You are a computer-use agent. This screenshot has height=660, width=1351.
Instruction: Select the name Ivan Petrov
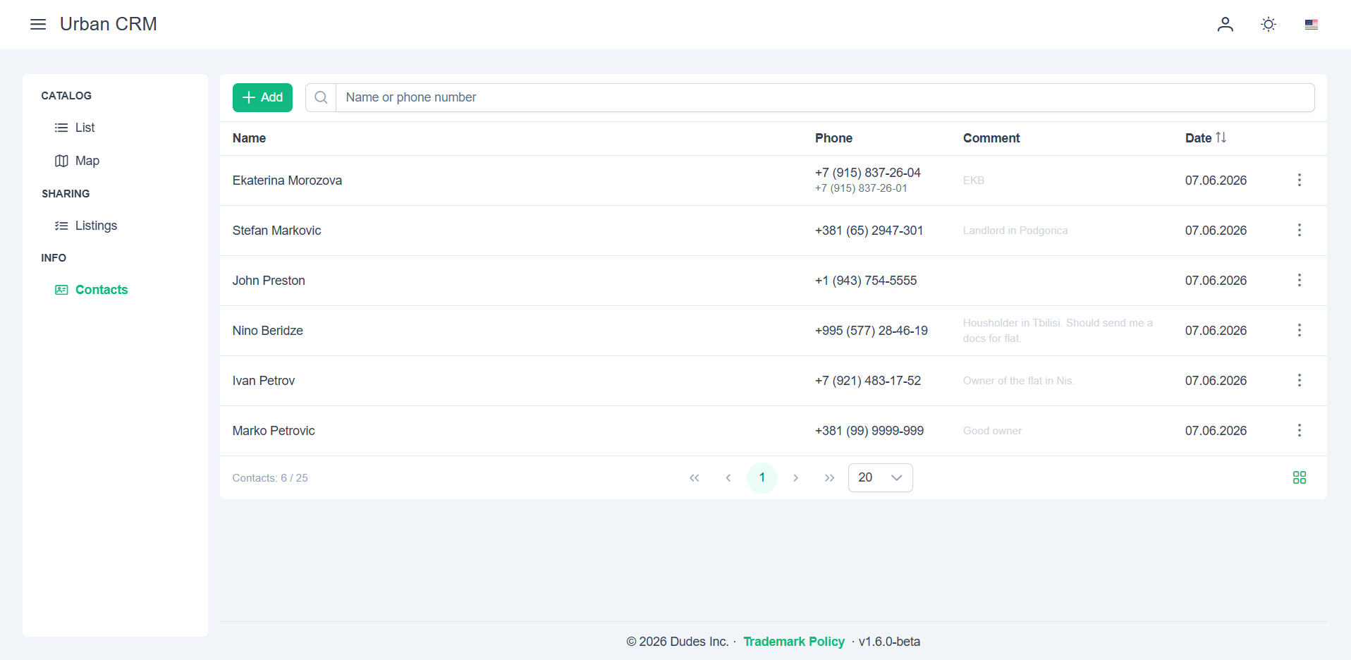point(263,381)
